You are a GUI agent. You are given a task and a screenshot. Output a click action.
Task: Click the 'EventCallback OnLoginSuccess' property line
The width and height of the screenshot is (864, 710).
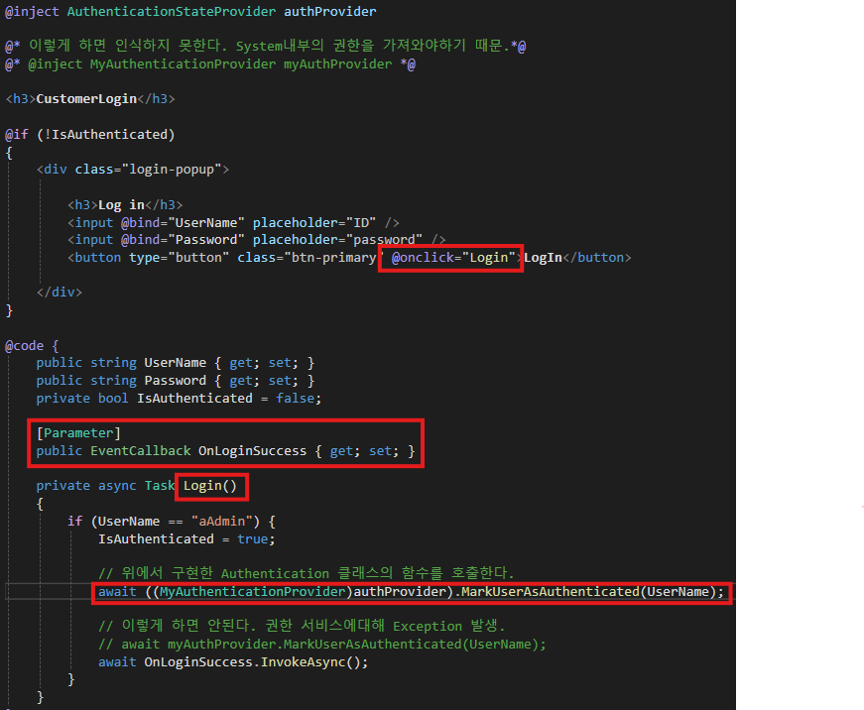(225, 451)
